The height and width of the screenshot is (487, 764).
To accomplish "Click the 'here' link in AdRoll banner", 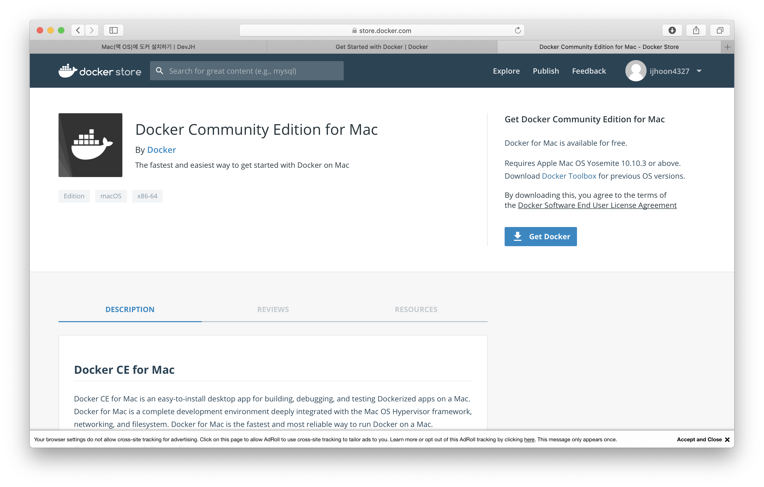I will click(529, 439).
